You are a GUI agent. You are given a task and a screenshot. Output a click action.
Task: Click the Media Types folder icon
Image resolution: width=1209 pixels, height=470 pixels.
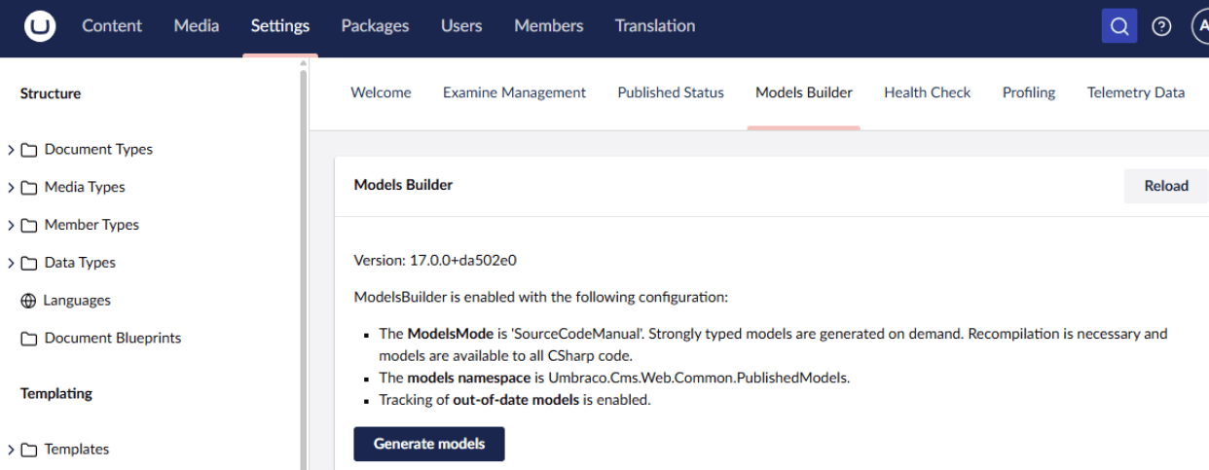29,188
